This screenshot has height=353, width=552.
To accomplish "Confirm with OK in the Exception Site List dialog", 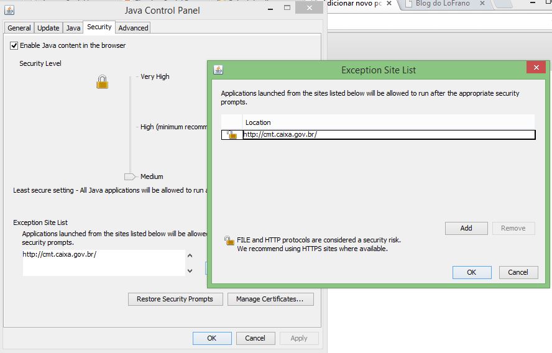I will coord(471,272).
